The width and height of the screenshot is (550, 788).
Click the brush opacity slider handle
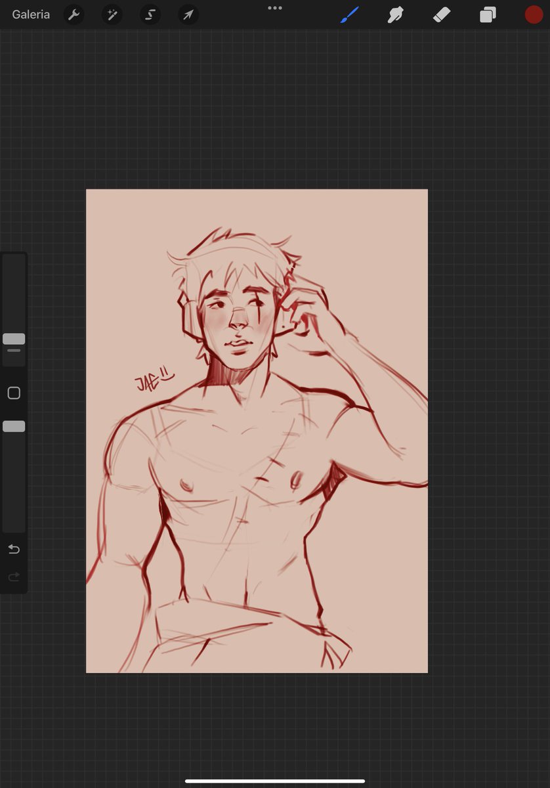tap(14, 426)
